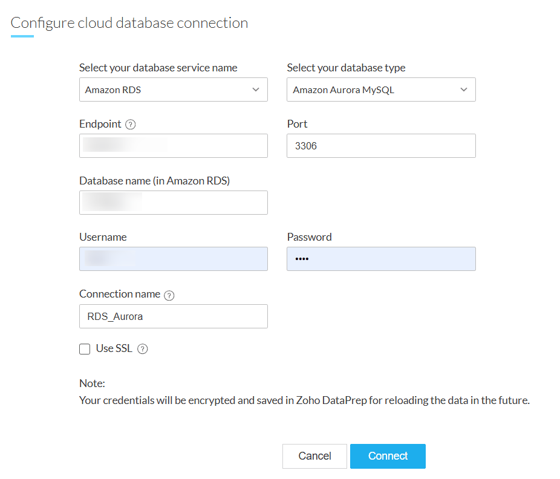560x479 pixels.
Task: Click the "Use SSL" label text
Action: point(114,348)
